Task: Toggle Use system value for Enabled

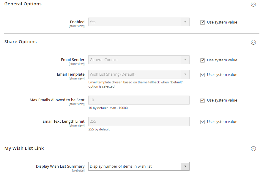Action: [x=202, y=22]
